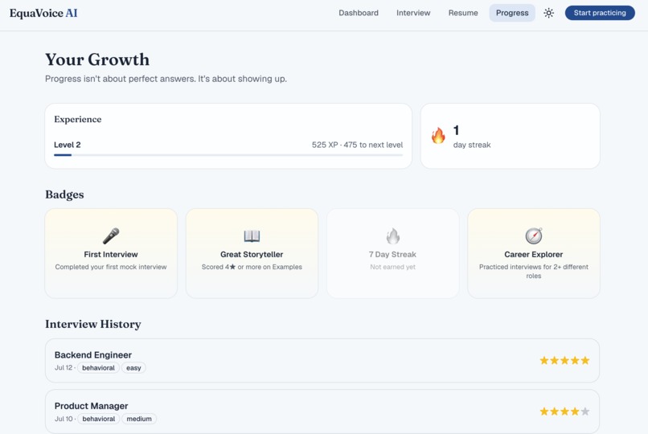Click the Badges section heading

click(64, 194)
